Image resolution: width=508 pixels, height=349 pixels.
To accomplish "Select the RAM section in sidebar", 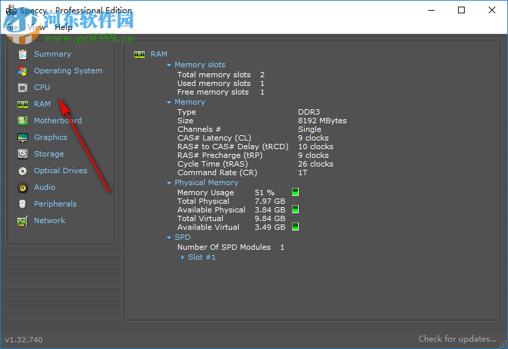I will 42,104.
